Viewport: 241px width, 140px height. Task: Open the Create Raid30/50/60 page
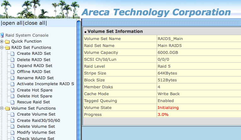pos(38,120)
